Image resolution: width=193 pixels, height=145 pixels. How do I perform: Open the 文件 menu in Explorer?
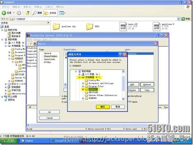[x=6, y=7]
